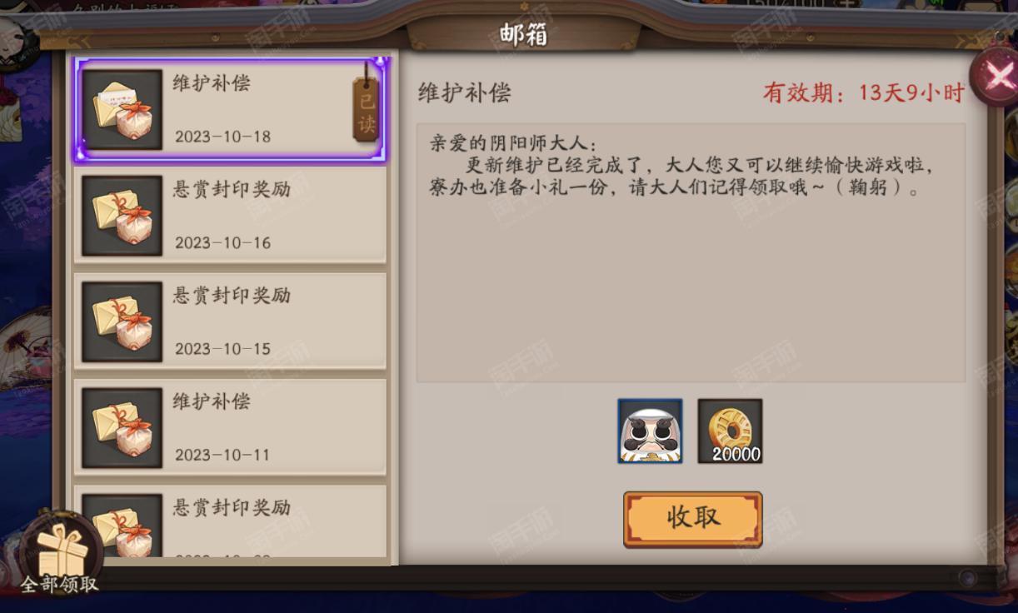Open the 悬赏封印奖励 mail dated 2023-10-15
Image resolution: width=1018 pixels, height=613 pixels.
(x=230, y=321)
